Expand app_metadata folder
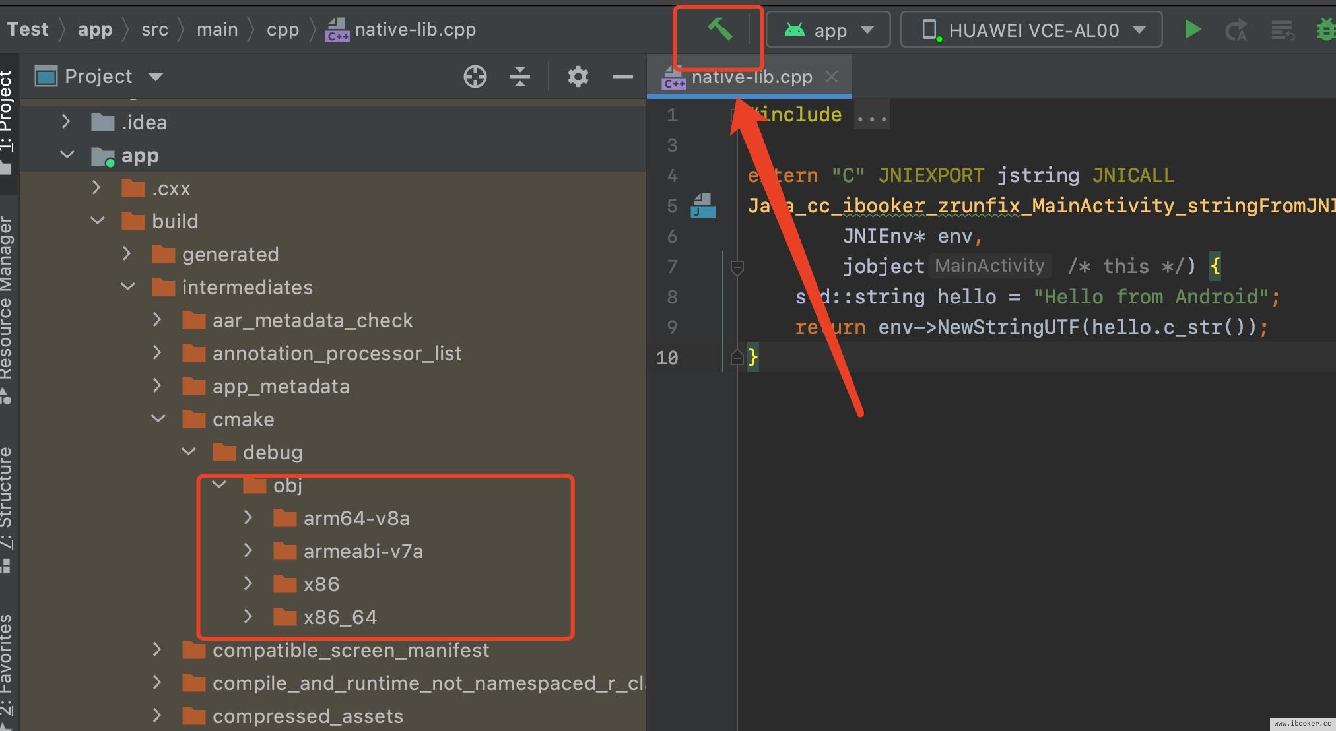Image resolution: width=1336 pixels, height=731 pixels. coord(157,385)
